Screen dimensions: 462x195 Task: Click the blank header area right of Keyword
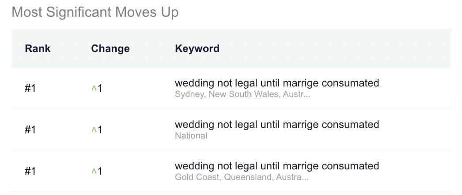[336, 49]
